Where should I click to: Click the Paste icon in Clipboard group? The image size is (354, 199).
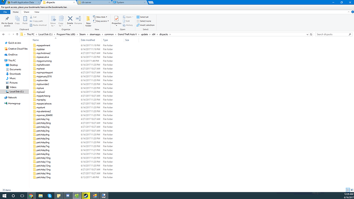(x=25, y=19)
